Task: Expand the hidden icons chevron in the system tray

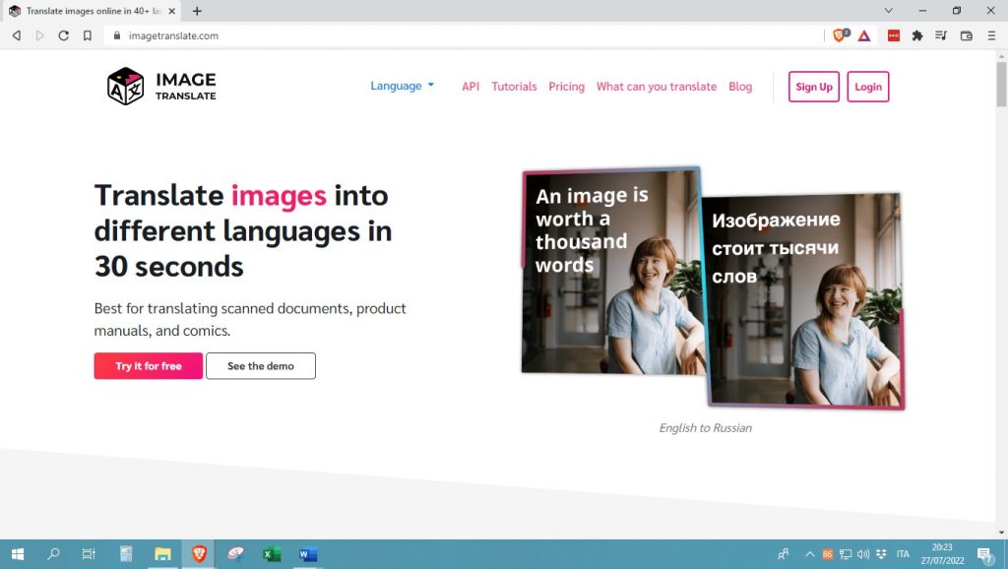Action: [810, 554]
